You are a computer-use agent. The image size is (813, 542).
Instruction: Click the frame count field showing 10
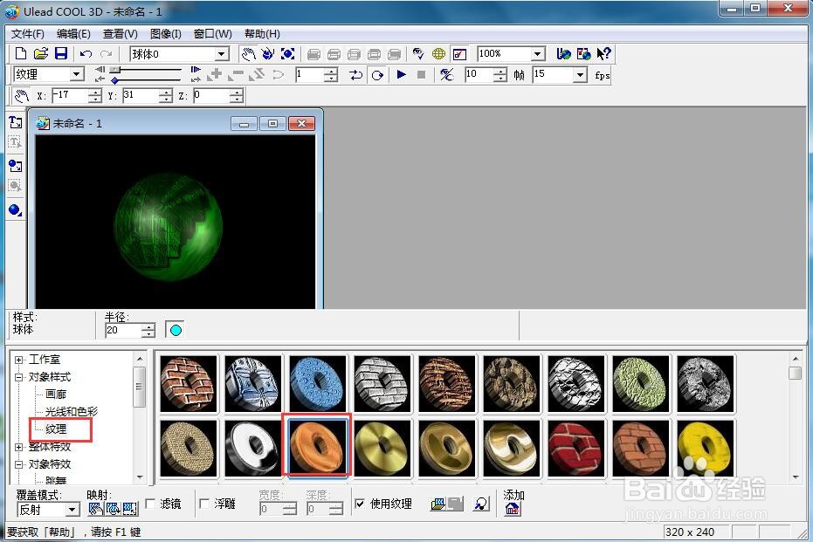479,75
